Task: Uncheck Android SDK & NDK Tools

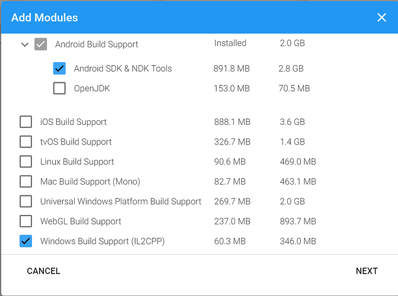Action: tap(59, 69)
